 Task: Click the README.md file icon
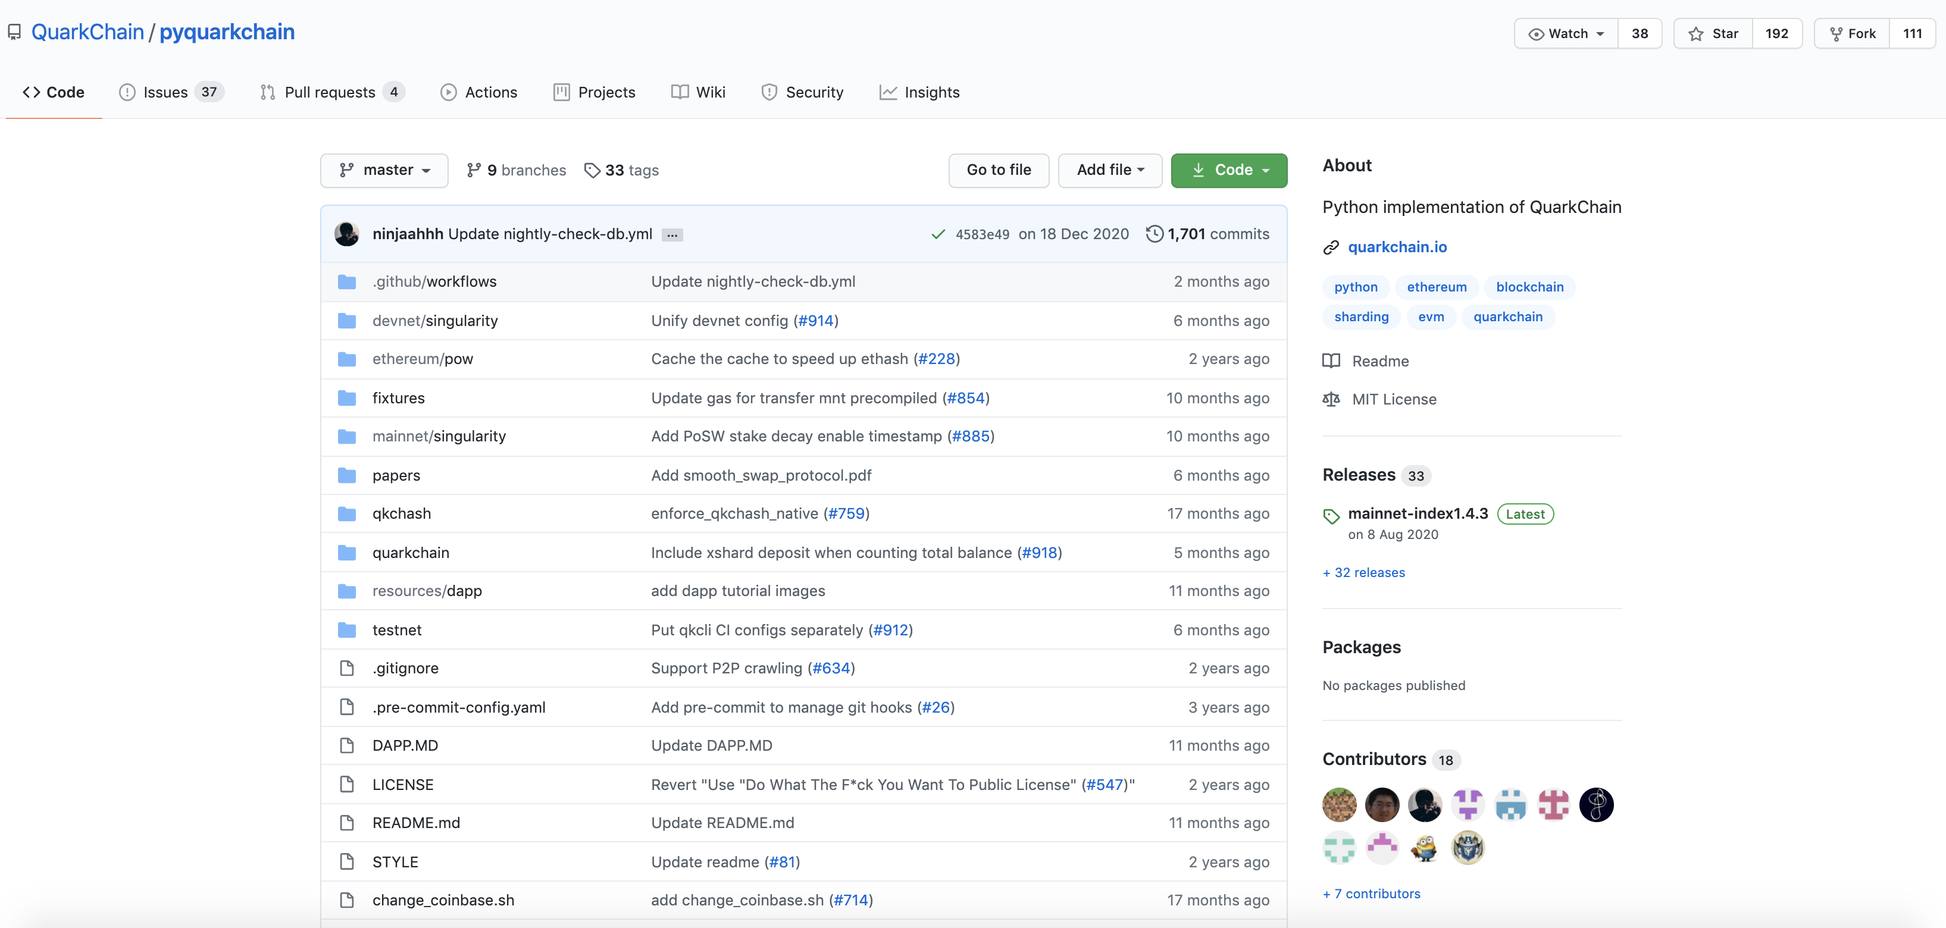347,823
